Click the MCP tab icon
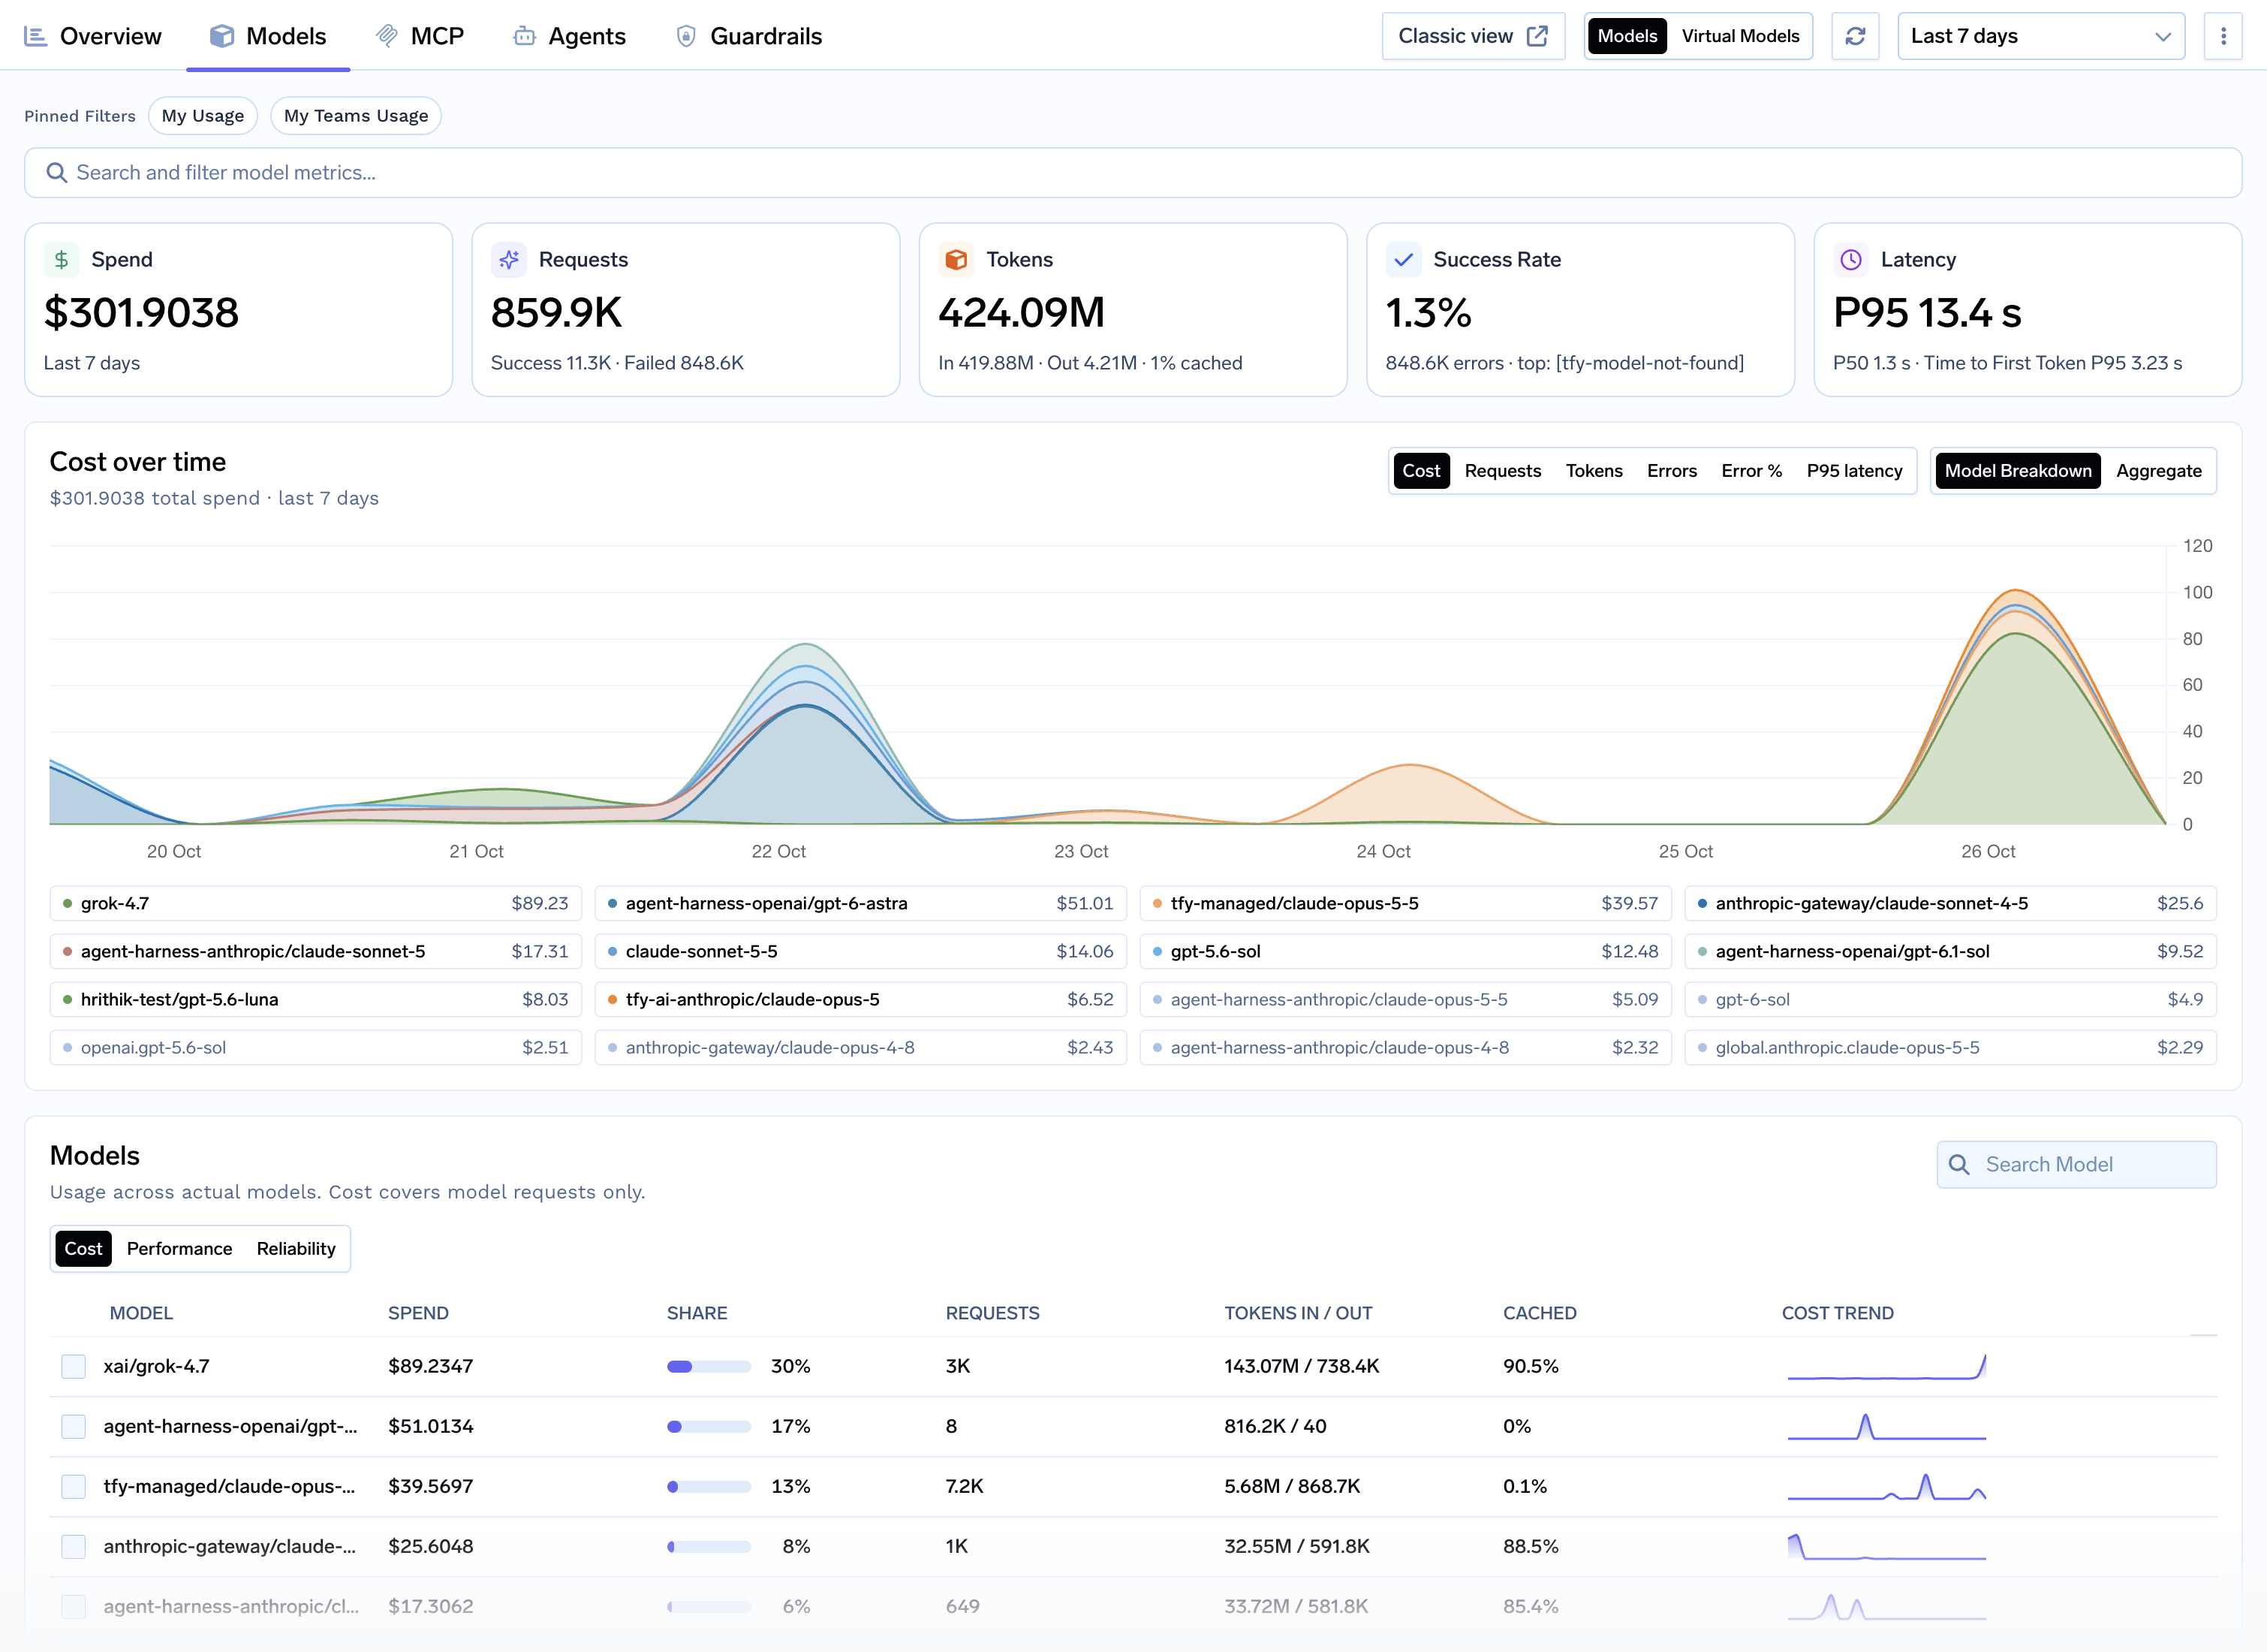This screenshot has width=2267, height=1652. tap(386, 36)
